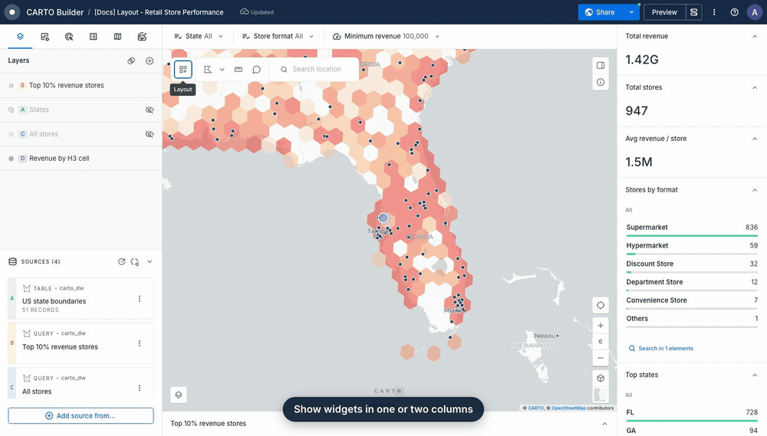767x436 pixels.
Task: Collapse the Sources section chevron
Action: [x=150, y=261]
